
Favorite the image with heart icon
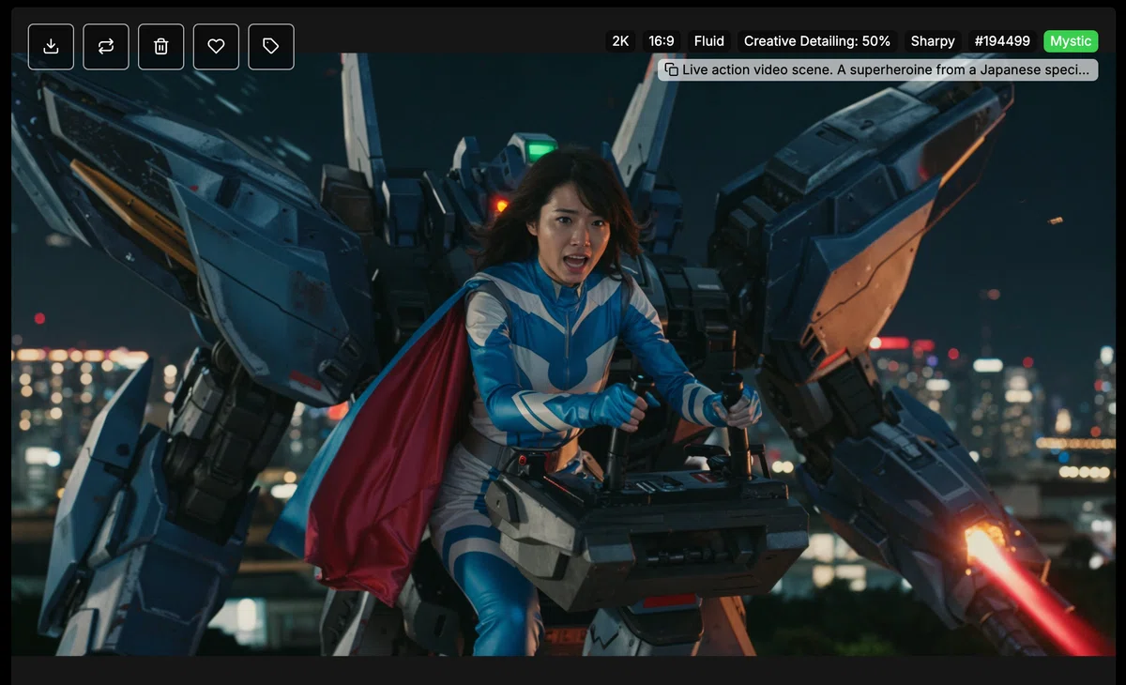216,47
